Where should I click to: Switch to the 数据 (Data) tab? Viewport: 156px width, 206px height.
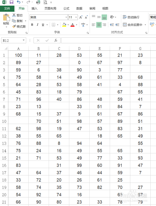(79, 8)
